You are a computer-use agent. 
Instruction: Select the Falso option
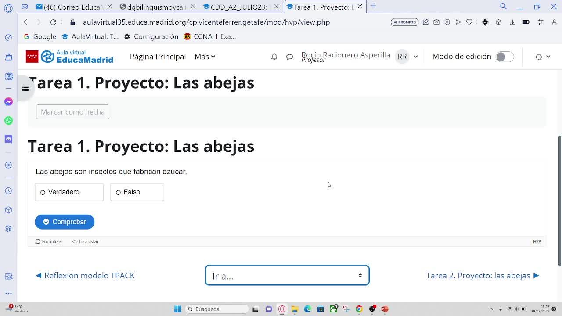[137, 192]
